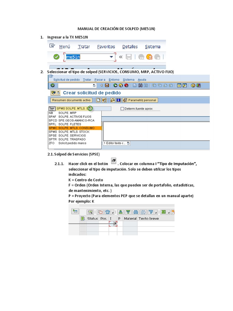Open the Favoritos menu

[106, 46]
